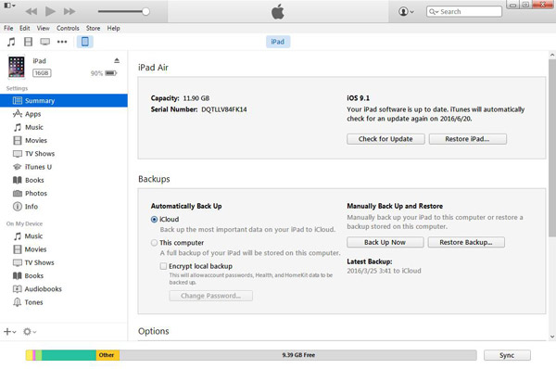This screenshot has width=556, height=369.
Task: Select the iPad tab at top center
Action: [278, 42]
